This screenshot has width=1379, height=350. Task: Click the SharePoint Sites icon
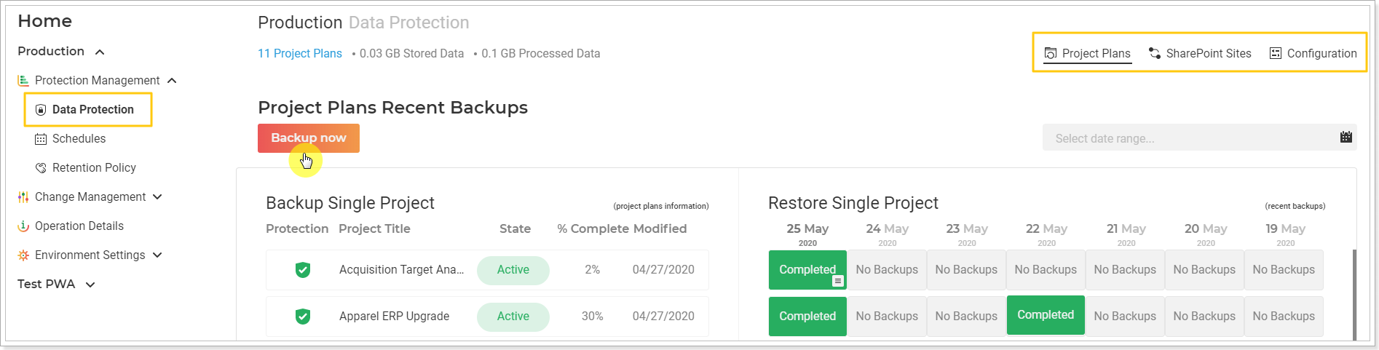click(1155, 53)
